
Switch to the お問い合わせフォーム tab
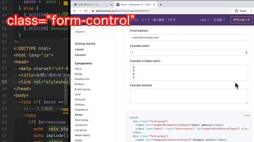point(93,5)
